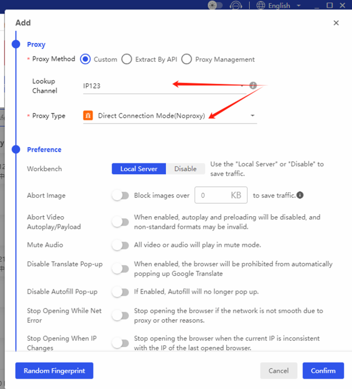The height and width of the screenshot is (389, 352).
Task: Click the globe language icon
Action: click(261, 6)
